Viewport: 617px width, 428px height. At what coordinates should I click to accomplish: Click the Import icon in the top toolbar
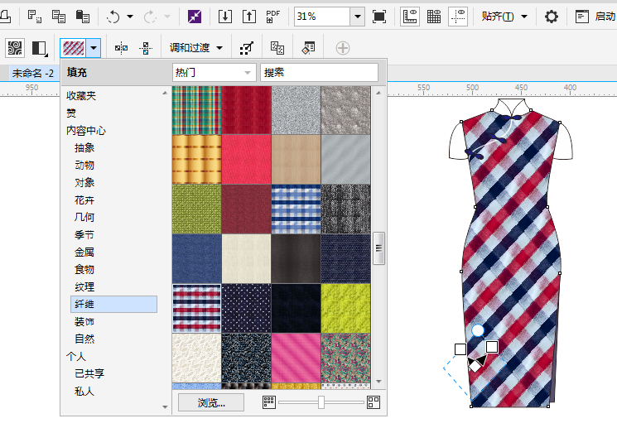(224, 17)
